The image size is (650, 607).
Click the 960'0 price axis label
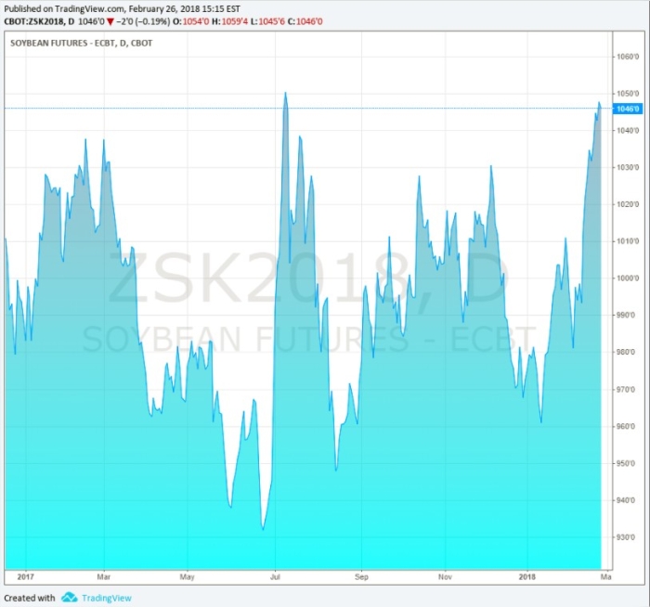point(626,426)
